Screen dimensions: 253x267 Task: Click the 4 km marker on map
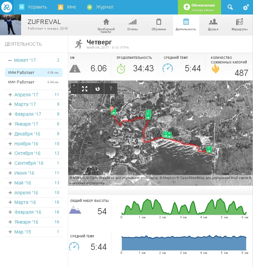(169, 135)
